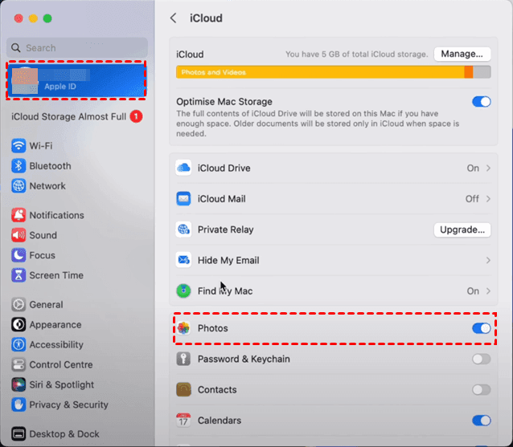Enable the Contacts switch
Image resolution: width=513 pixels, height=447 pixels.
(482, 389)
